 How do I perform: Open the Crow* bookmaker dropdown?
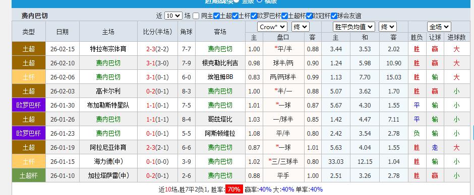(272, 27)
